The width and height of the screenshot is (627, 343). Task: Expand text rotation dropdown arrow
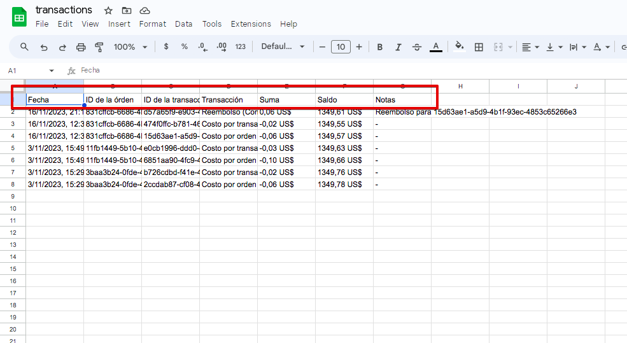pyautogui.click(x=608, y=47)
